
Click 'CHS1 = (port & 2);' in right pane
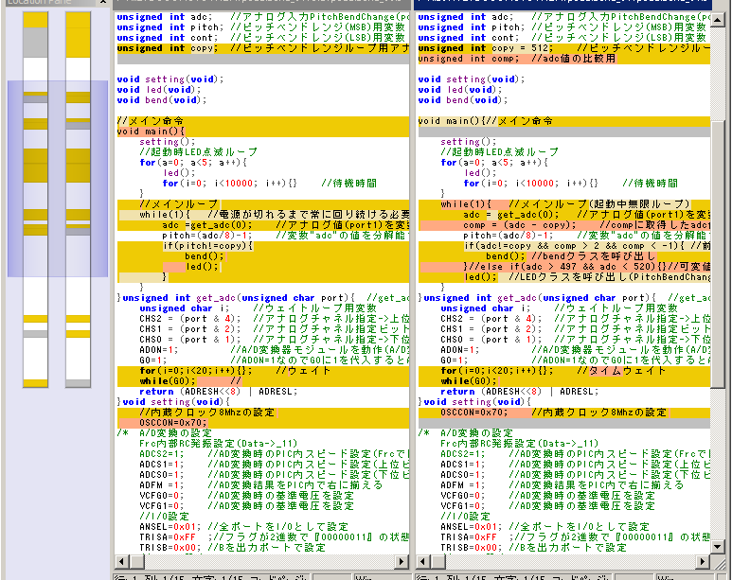[491, 329]
